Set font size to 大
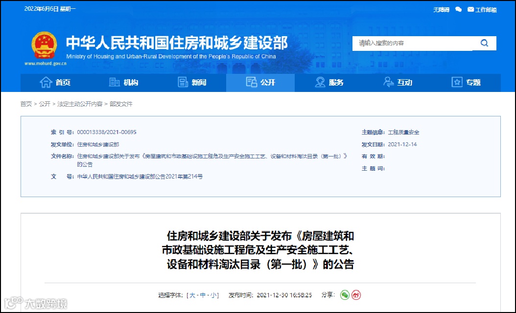 pos(192,295)
